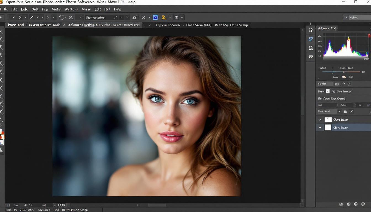Screen dimensions: 371x212
Task: Open dropdown arrow at toolbar's far right end
Action: [182, 17]
